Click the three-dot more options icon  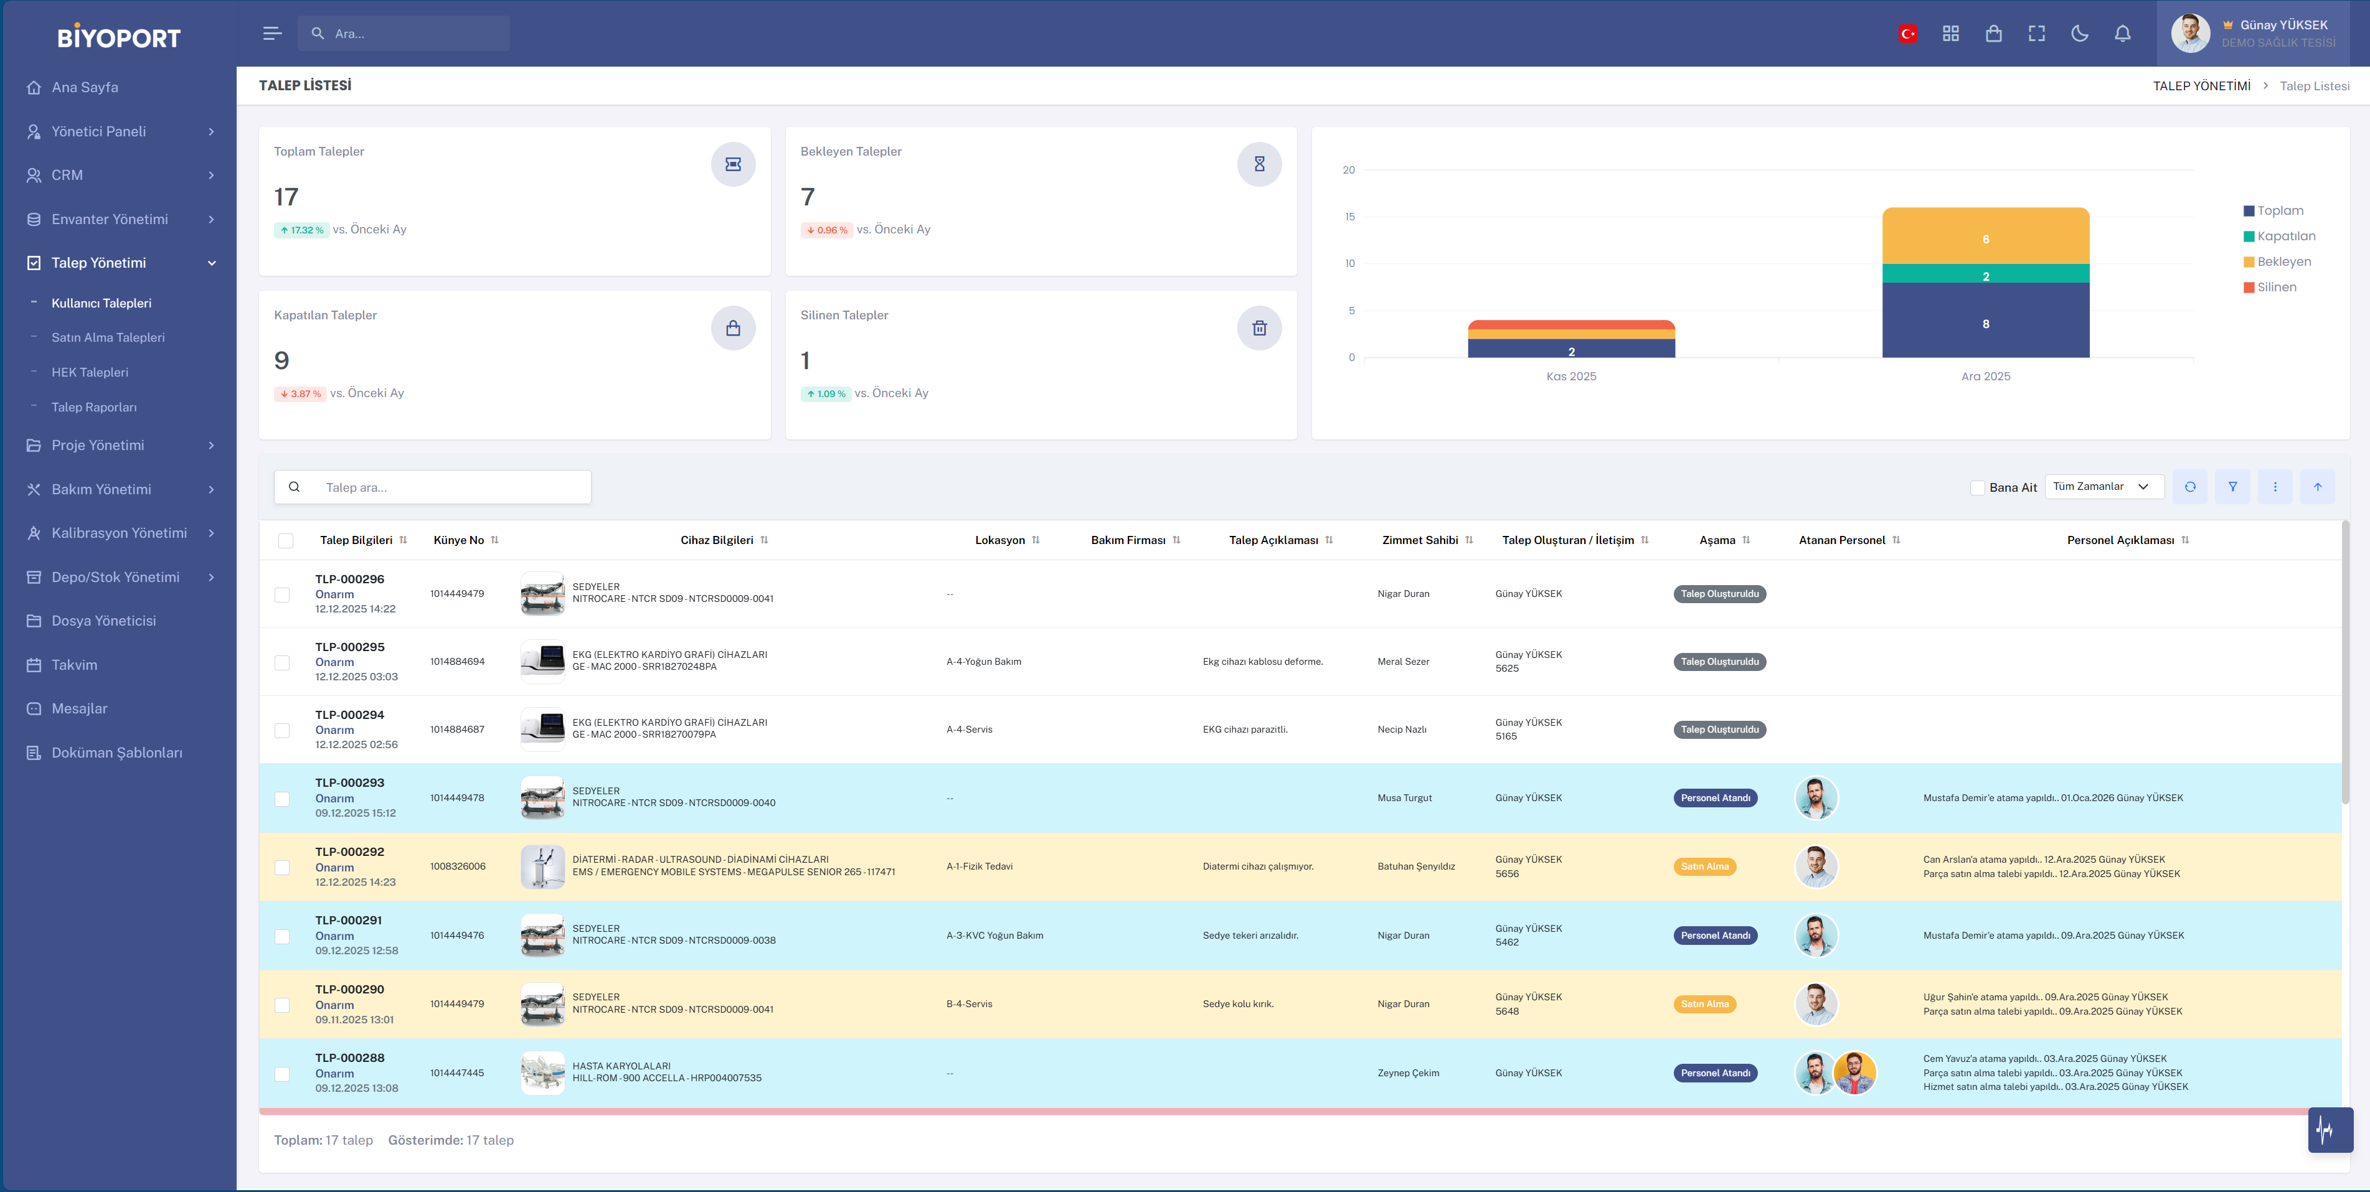pos(2275,487)
